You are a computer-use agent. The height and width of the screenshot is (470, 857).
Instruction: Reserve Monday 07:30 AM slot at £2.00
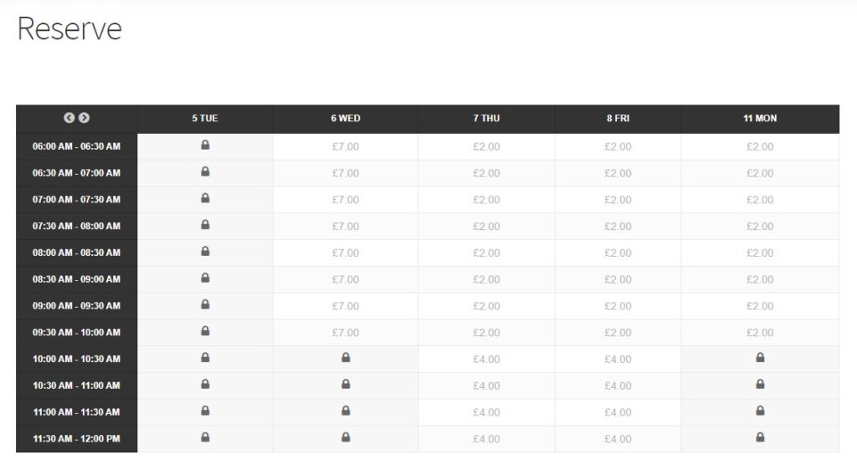[x=760, y=226]
